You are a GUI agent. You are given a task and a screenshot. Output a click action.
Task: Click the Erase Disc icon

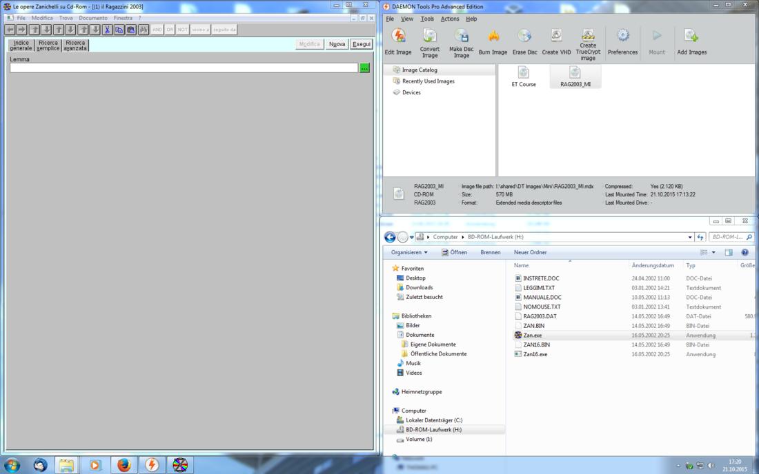[524, 41]
